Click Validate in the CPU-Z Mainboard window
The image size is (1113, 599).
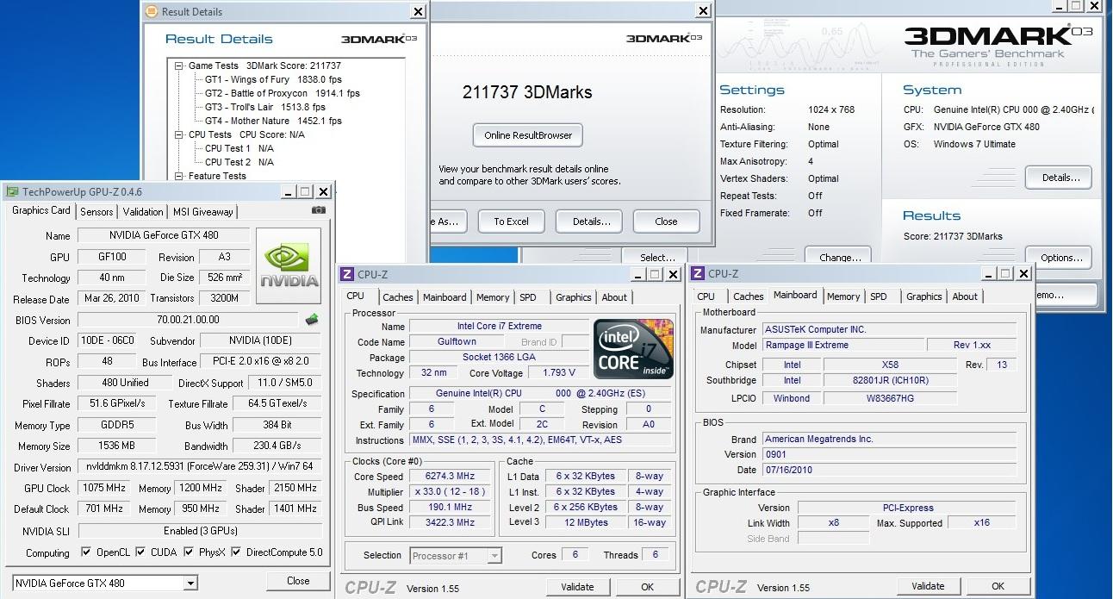(928, 586)
